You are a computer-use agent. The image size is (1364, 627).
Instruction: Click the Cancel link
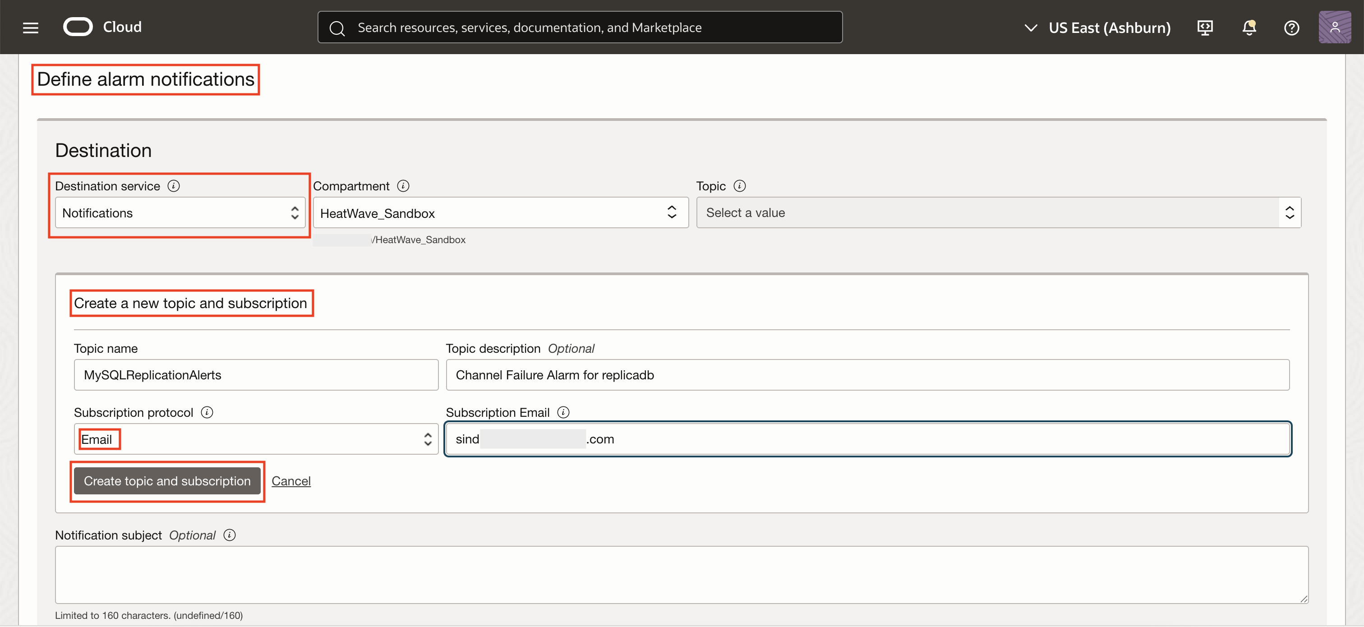290,481
